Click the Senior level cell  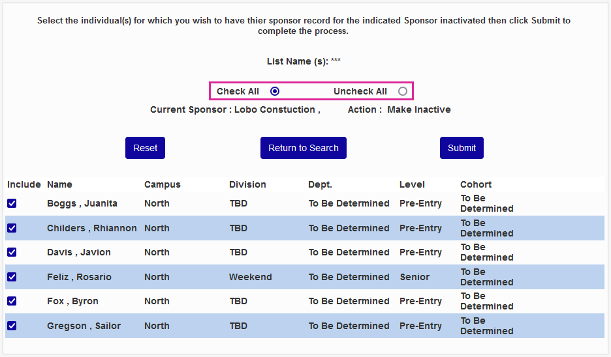click(x=415, y=277)
